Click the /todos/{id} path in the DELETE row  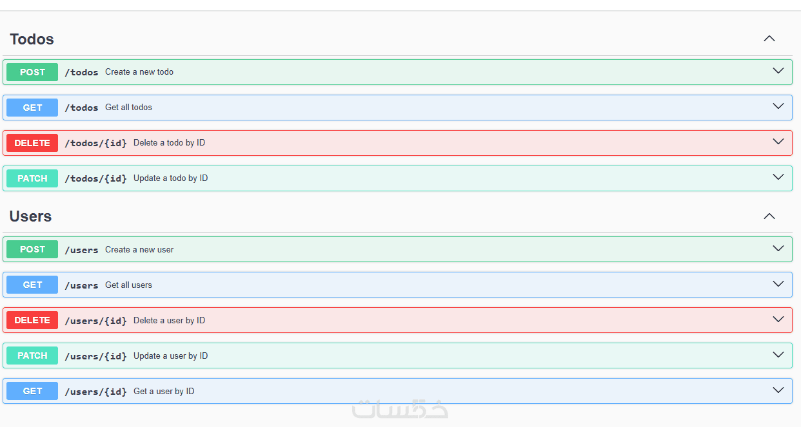[95, 143]
